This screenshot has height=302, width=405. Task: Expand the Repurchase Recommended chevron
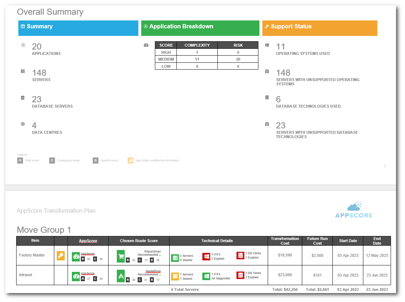tap(160, 255)
